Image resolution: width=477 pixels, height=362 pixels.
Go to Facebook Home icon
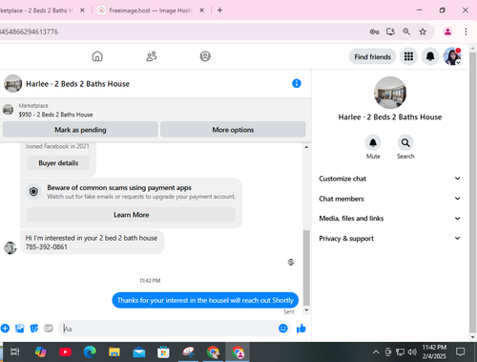click(x=97, y=56)
